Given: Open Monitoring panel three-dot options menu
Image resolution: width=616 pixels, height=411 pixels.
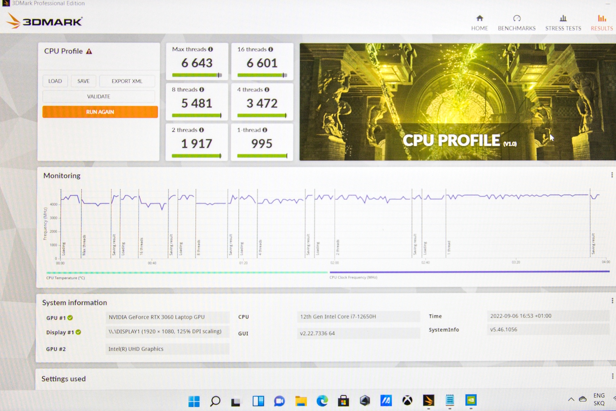Looking at the screenshot, I should (612, 175).
